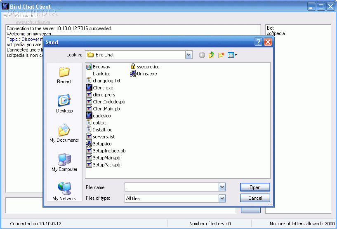The image size is (337, 229).
Task: Go up one folder level
Action: coord(211,55)
